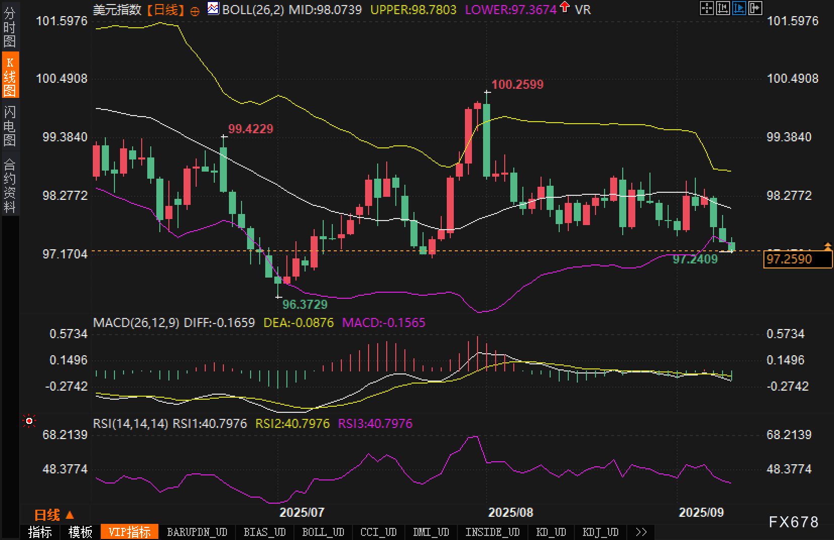Select the K线图 sidebar view
The image size is (834, 540).
tap(10, 76)
